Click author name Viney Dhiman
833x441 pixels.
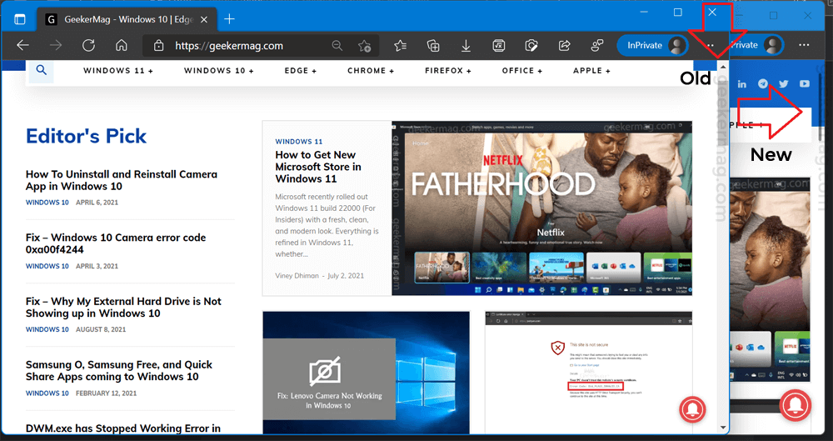pyautogui.click(x=297, y=276)
